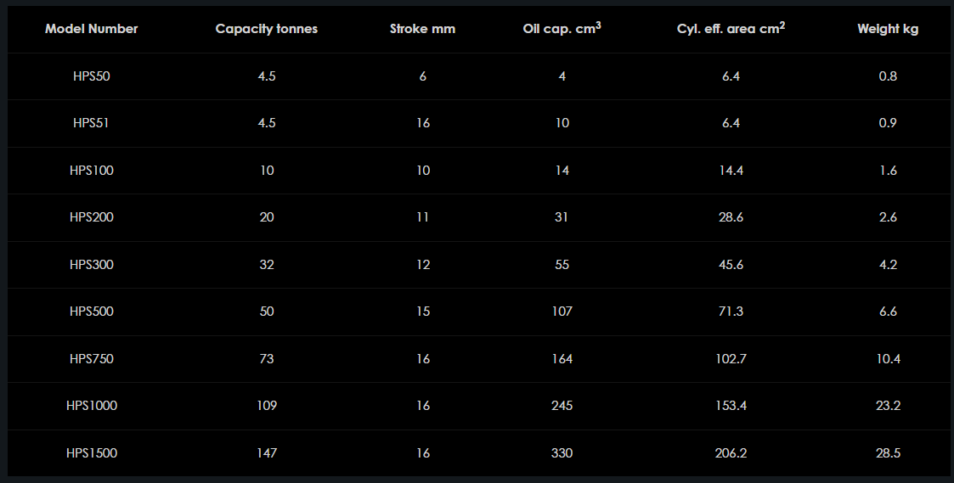Click the Capacity tonnes column header
The width and height of the screenshot is (954, 483).
[267, 29]
